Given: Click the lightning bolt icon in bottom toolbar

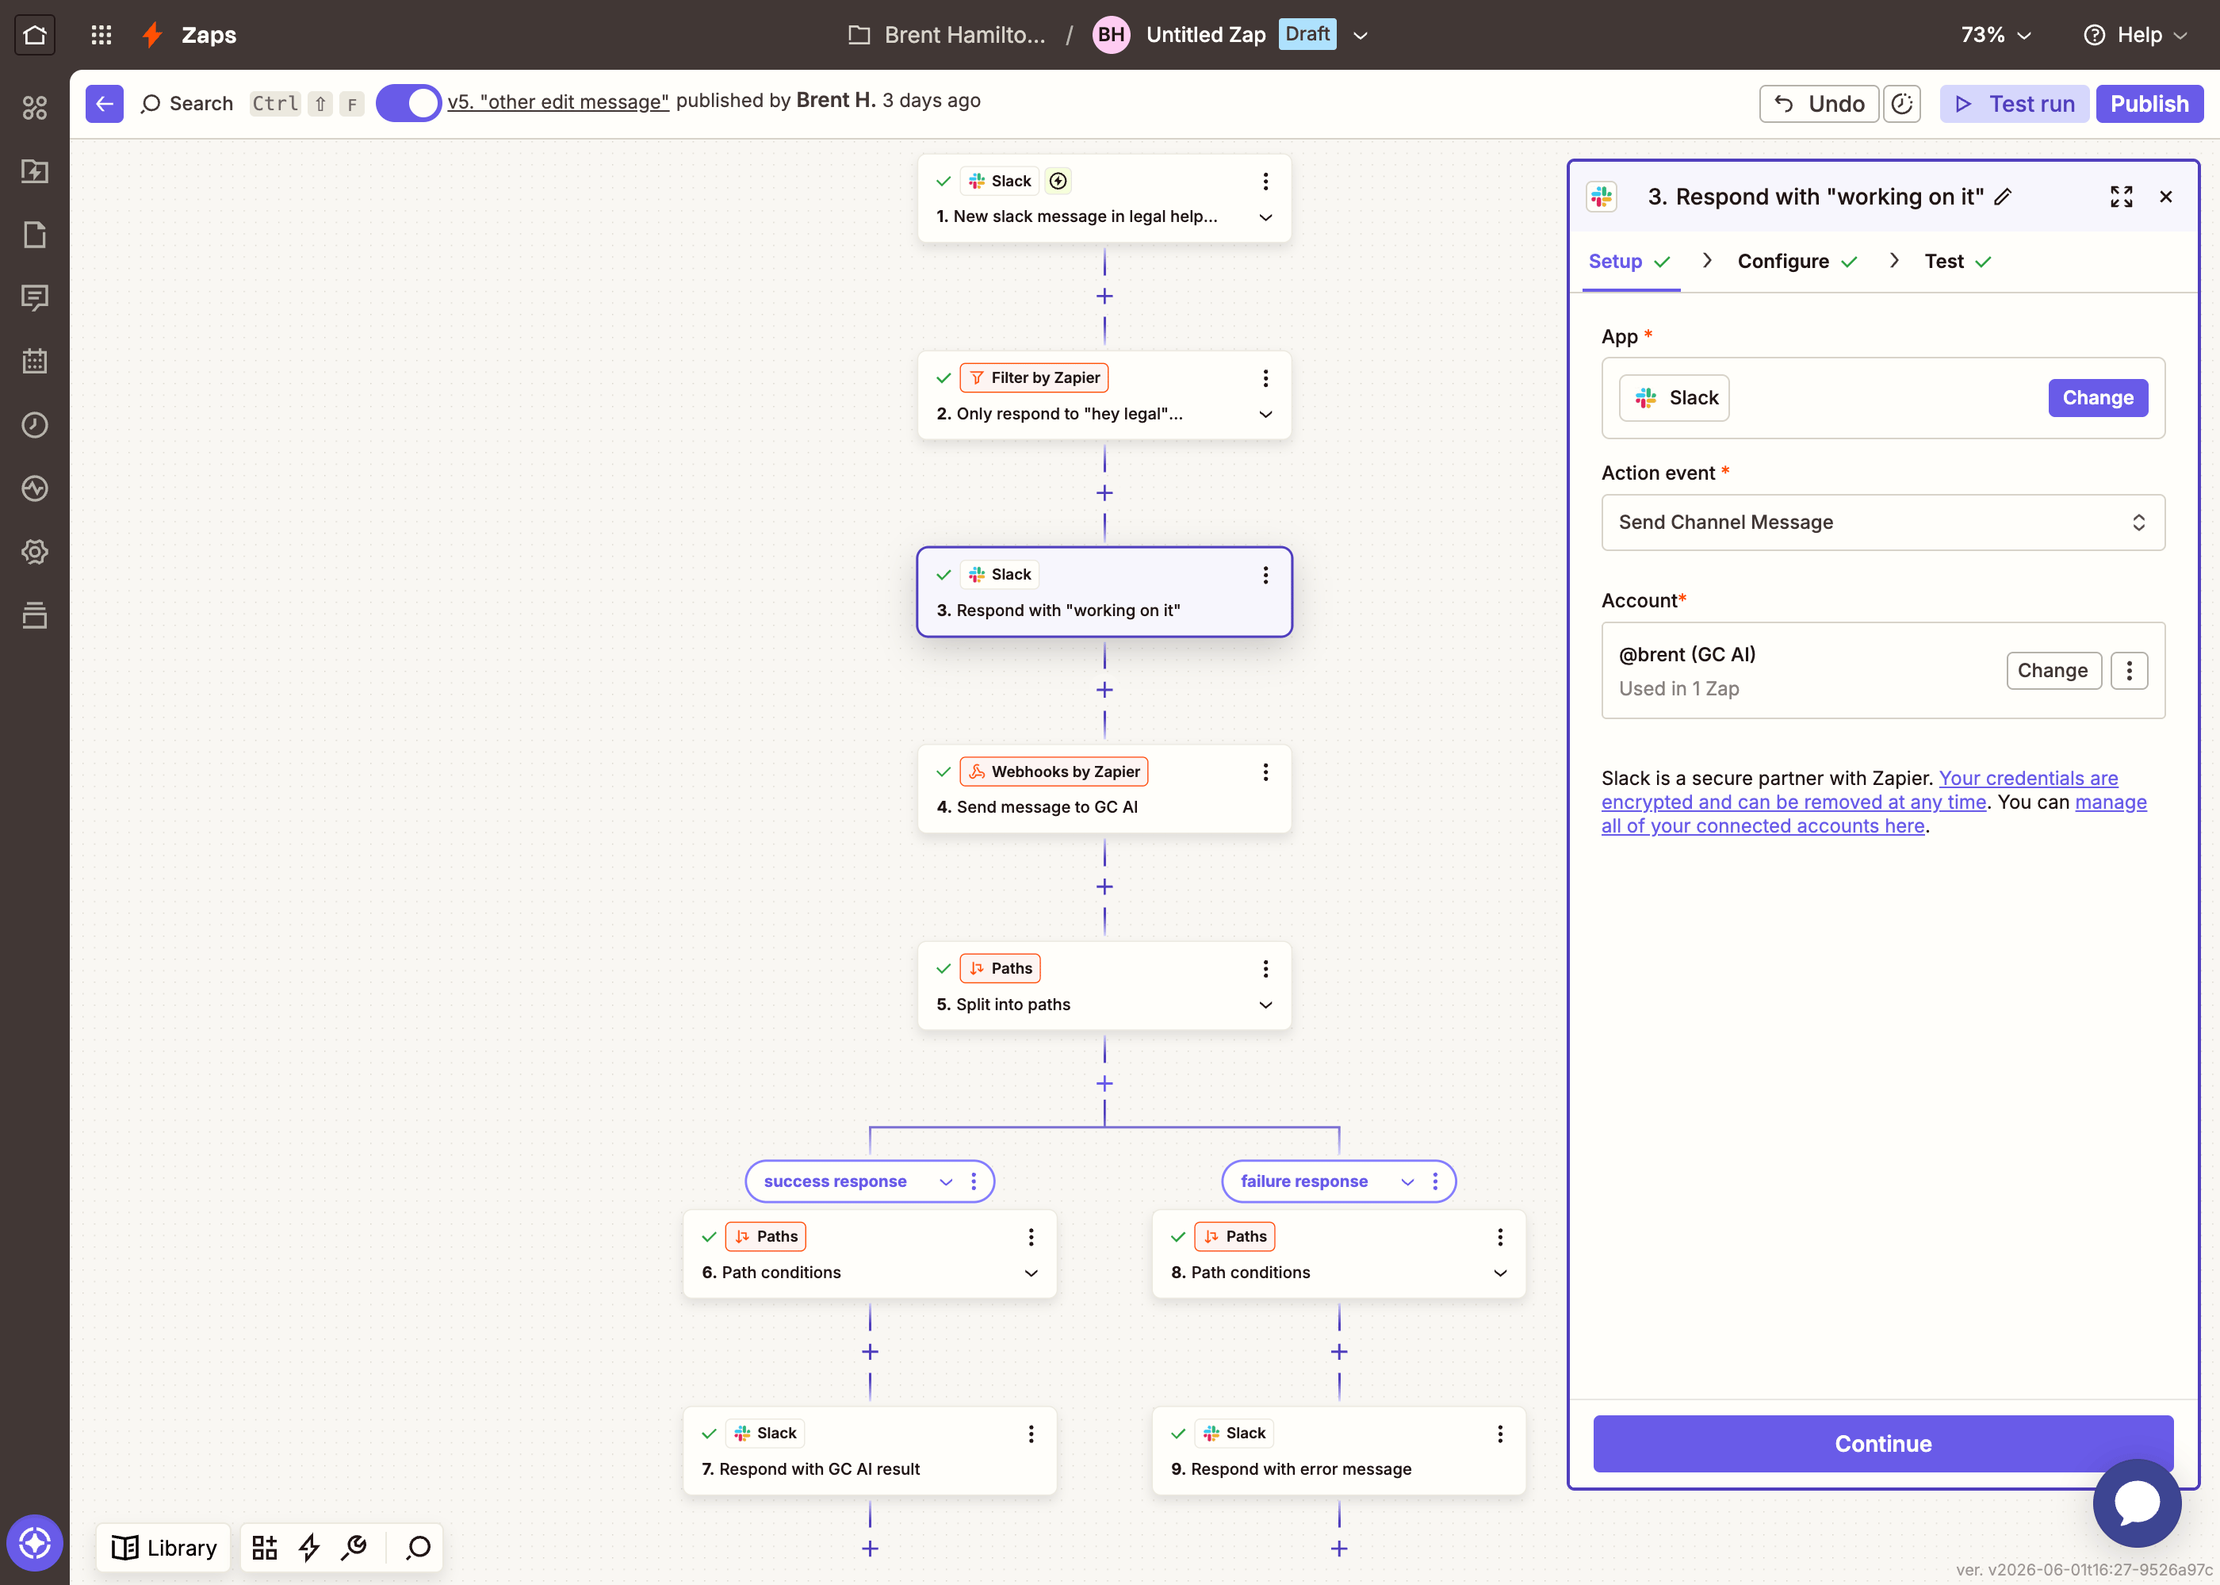Looking at the screenshot, I should (309, 1547).
